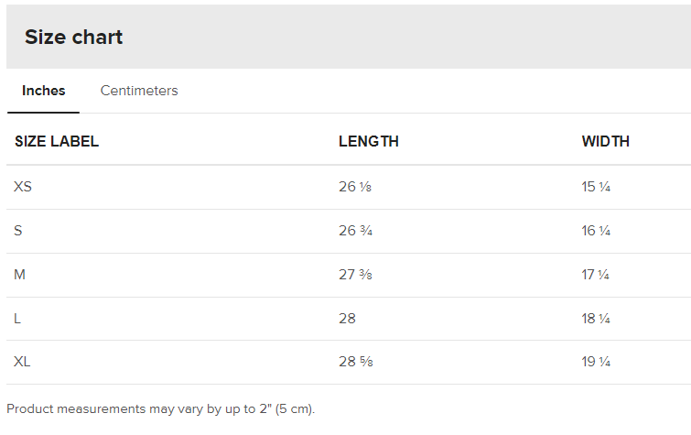691x435 pixels.
Task: Select the M size row label
Action: point(19,275)
